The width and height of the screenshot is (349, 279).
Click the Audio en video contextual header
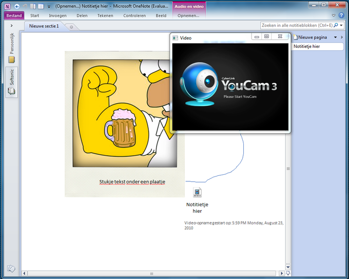189,7
